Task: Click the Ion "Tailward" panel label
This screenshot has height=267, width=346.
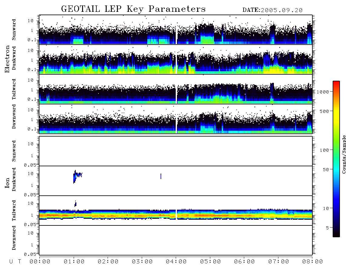Action: [x=14, y=211]
